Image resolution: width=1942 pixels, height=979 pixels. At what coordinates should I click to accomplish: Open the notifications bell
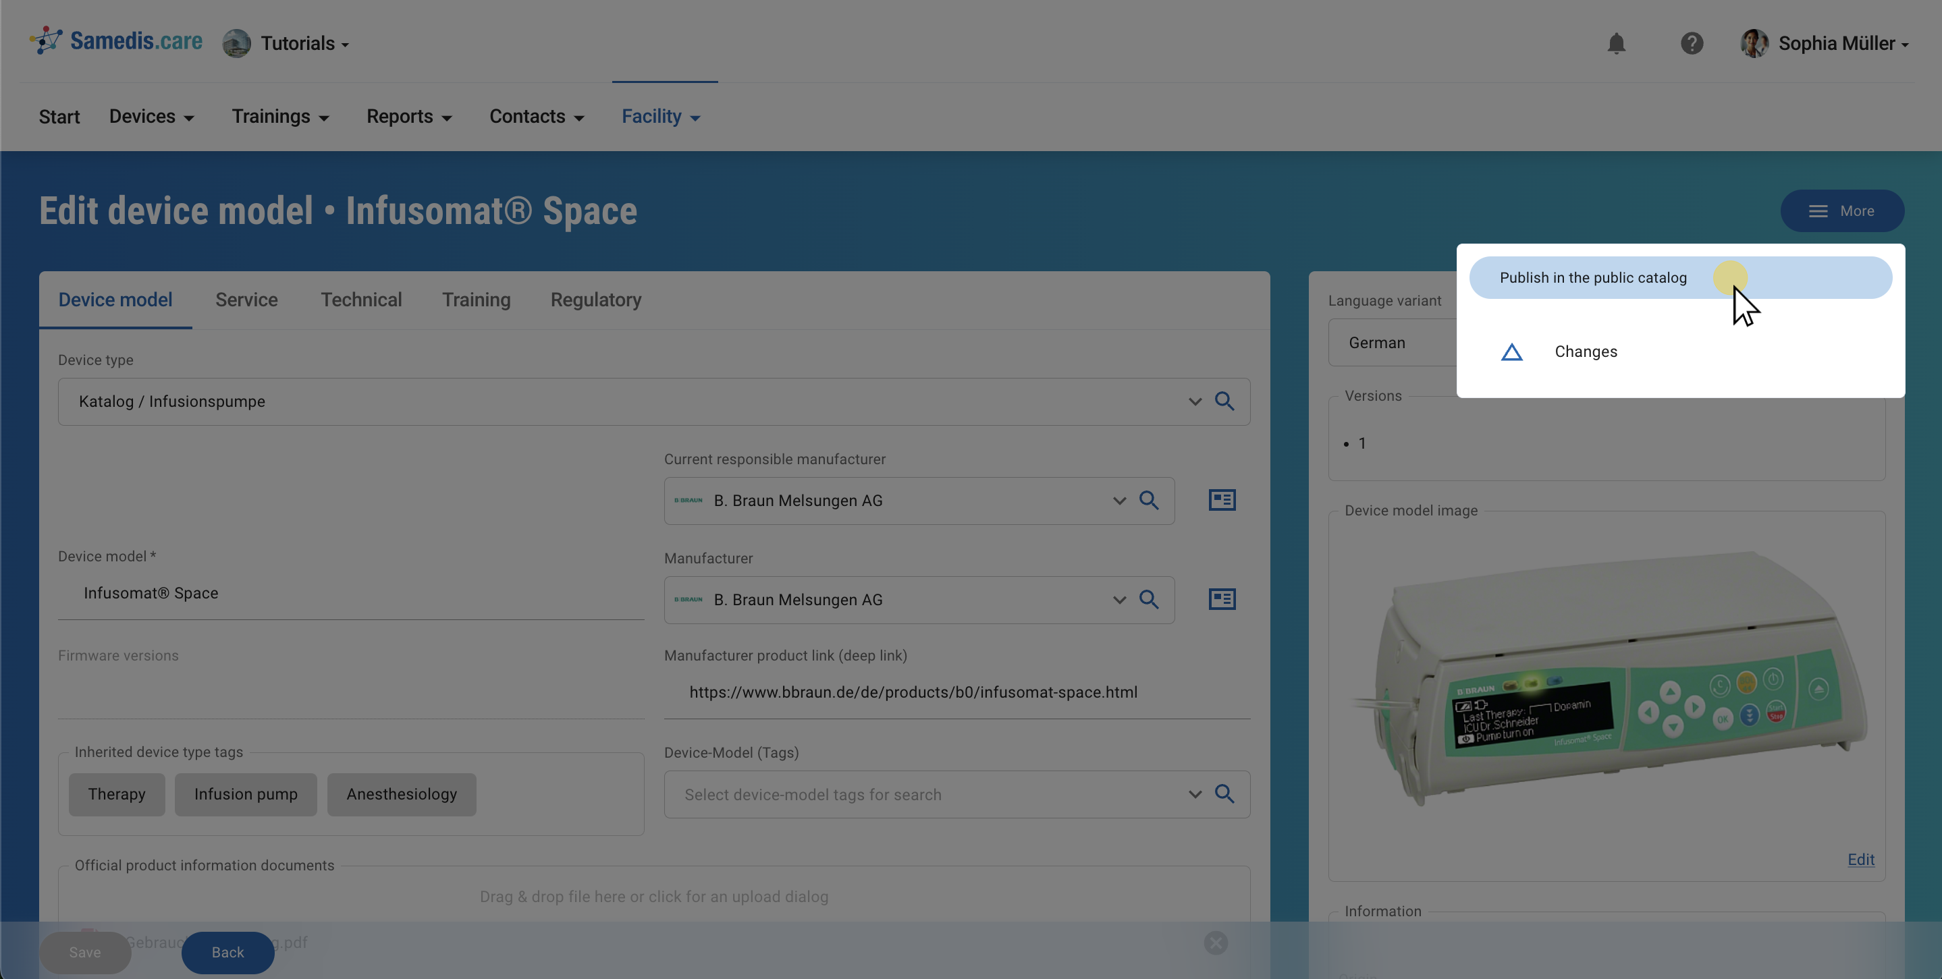click(1615, 44)
